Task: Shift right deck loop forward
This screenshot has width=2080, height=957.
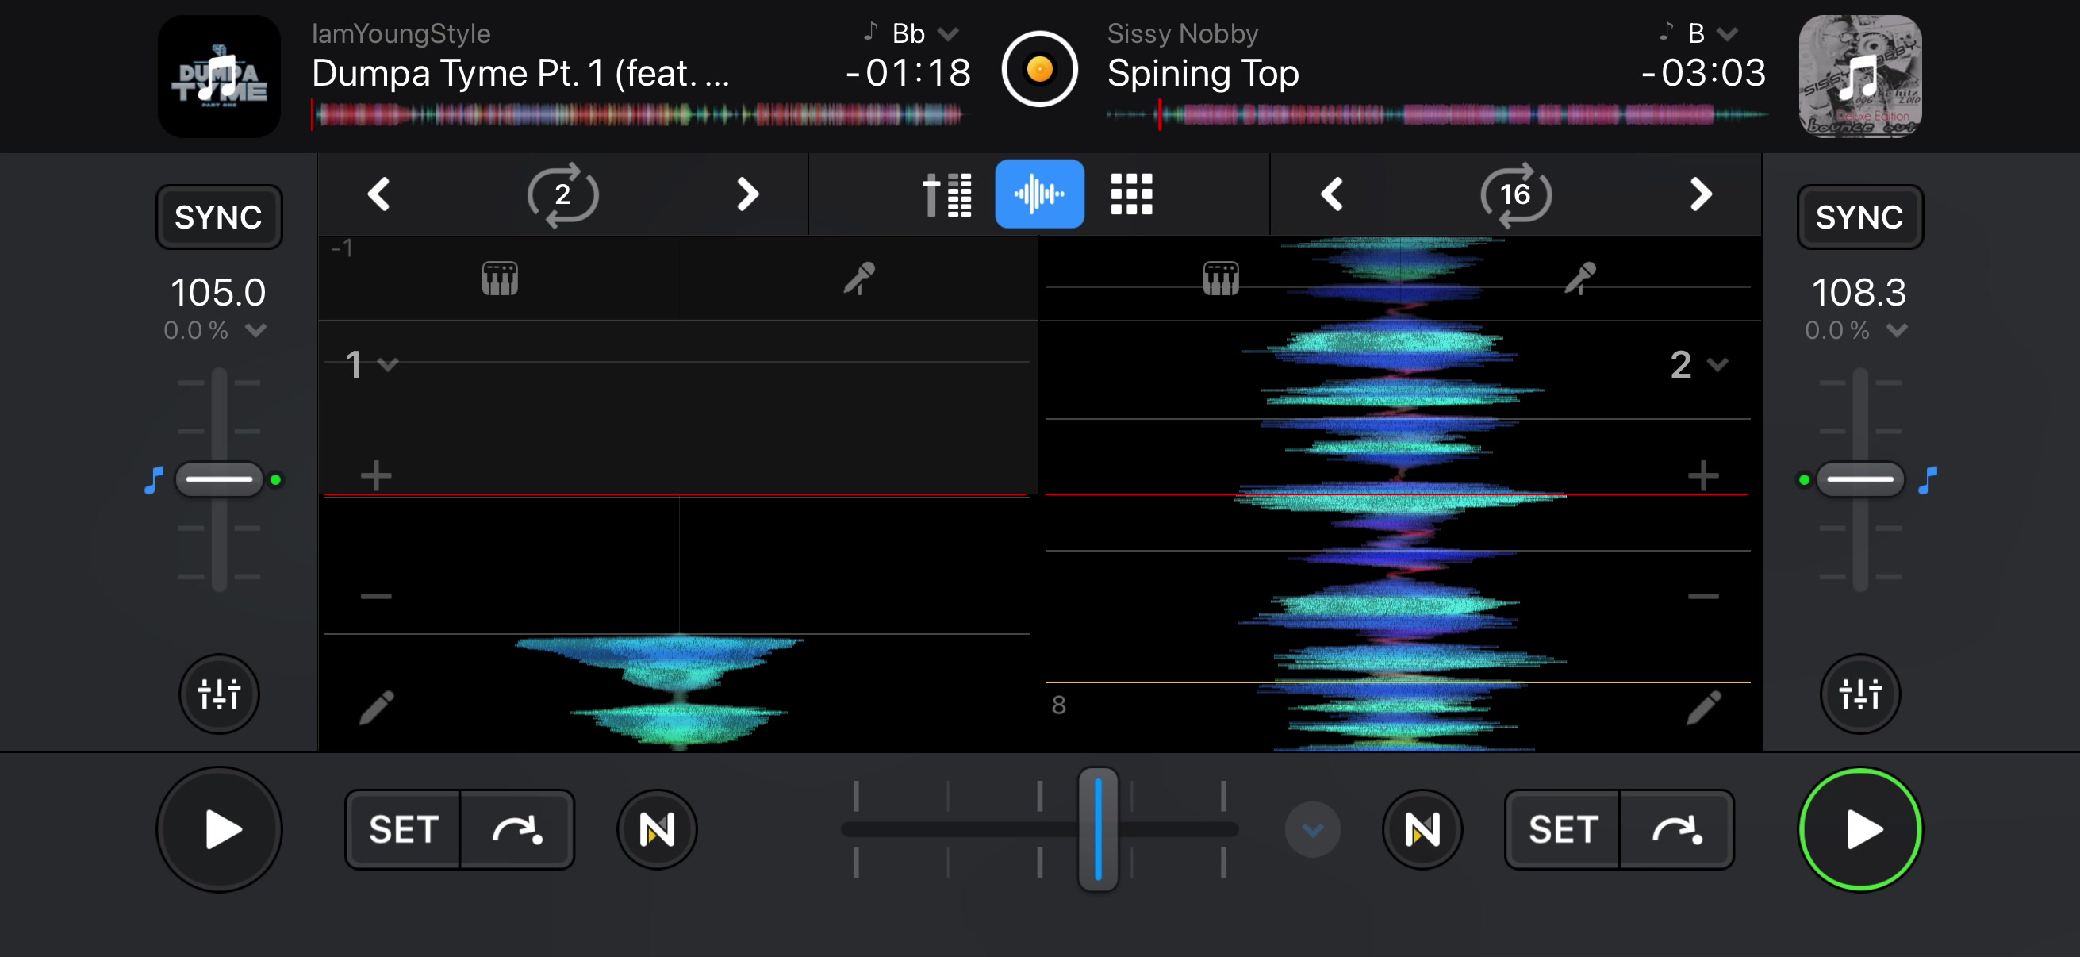Action: coord(1701,194)
